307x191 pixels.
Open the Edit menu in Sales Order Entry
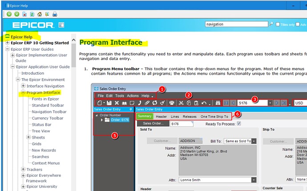pyautogui.click(x=109, y=96)
